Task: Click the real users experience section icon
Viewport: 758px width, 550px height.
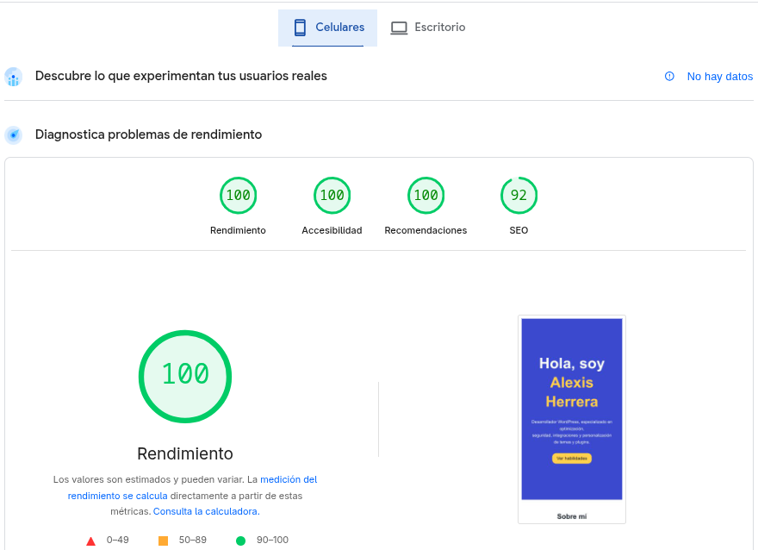Action: click(x=13, y=76)
